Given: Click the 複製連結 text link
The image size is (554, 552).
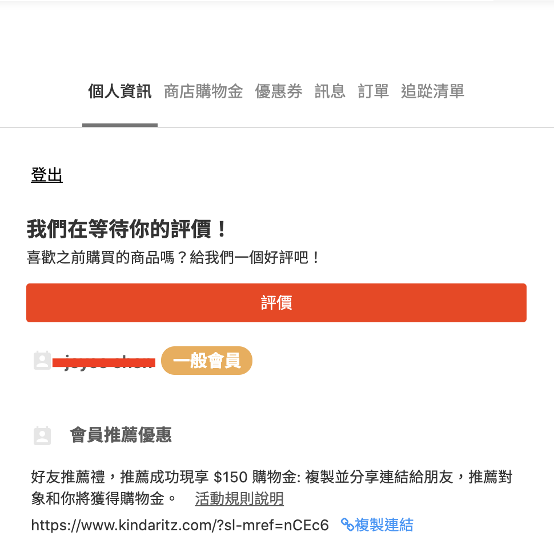Looking at the screenshot, I should click(384, 525).
